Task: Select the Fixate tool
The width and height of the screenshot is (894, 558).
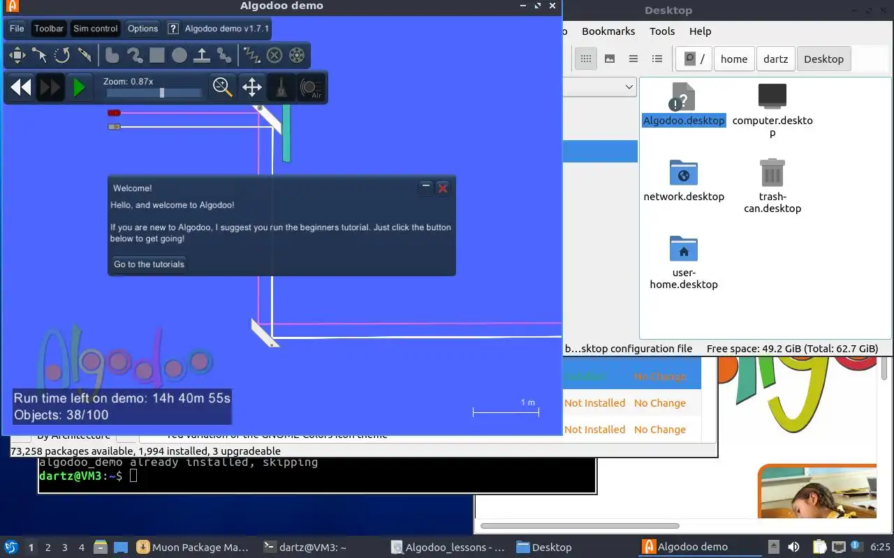Action: click(274, 55)
